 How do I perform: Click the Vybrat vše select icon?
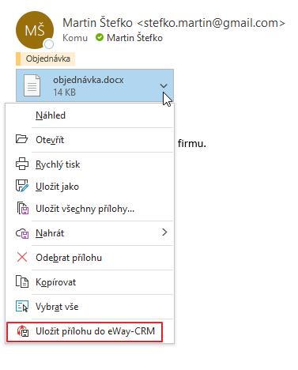coord(22,306)
